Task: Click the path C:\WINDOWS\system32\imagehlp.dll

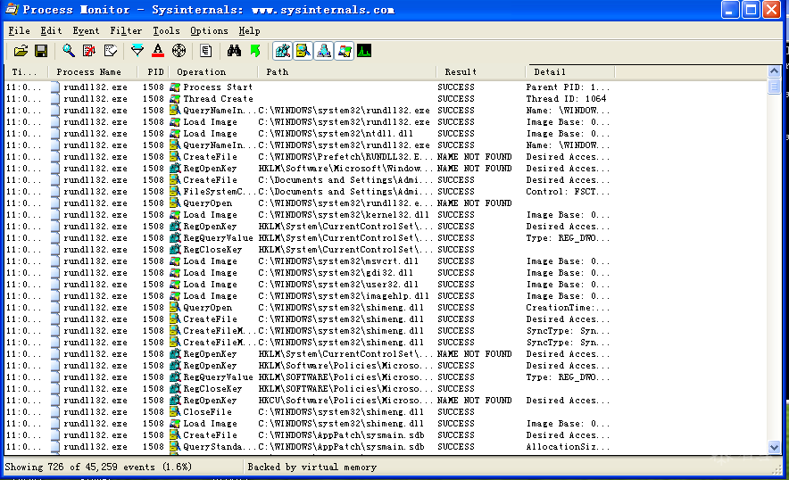Action: click(x=344, y=296)
